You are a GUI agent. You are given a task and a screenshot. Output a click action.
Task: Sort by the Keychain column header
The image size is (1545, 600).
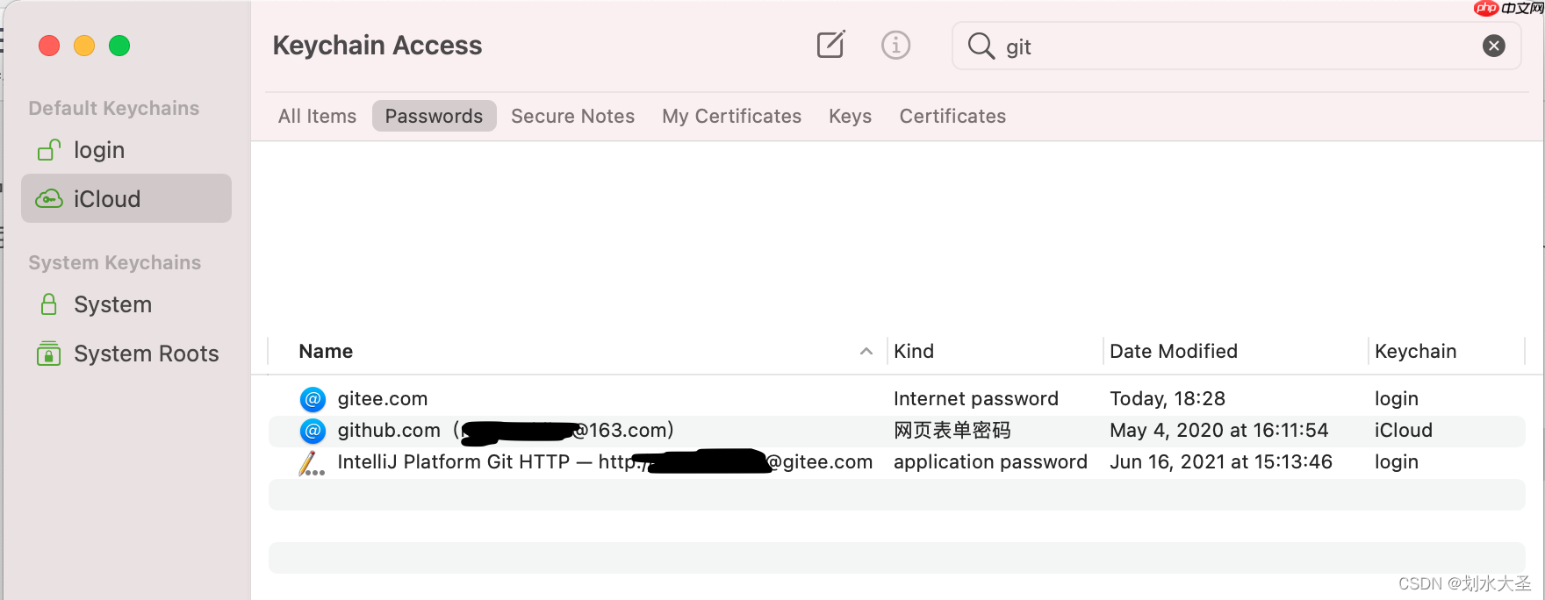pyautogui.click(x=1415, y=351)
